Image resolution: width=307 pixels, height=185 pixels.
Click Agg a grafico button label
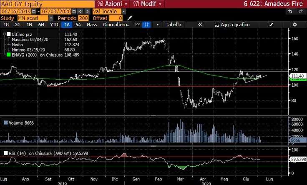[x=235, y=25]
